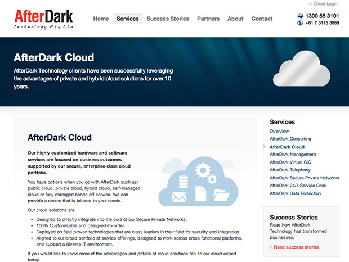Open the Services menu item
This screenshot has height=262, width=349.
[128, 19]
